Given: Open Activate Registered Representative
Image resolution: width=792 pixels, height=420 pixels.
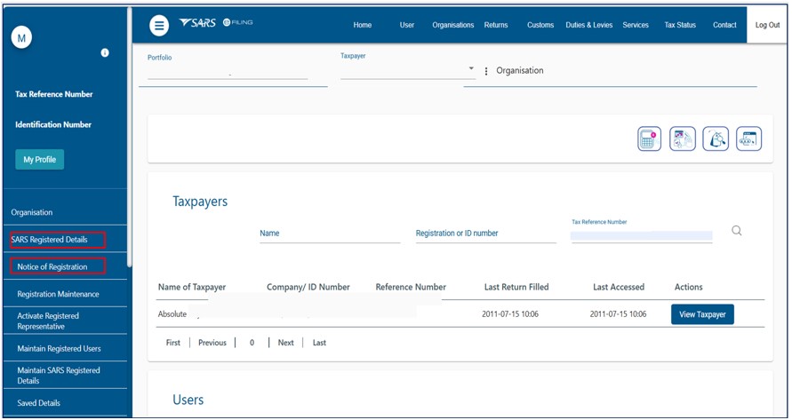Looking at the screenshot, I should [x=48, y=321].
